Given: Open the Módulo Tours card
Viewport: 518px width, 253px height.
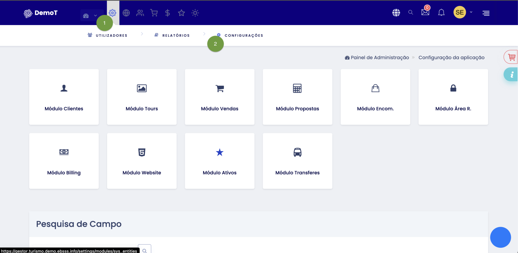Looking at the screenshot, I should pos(142,97).
